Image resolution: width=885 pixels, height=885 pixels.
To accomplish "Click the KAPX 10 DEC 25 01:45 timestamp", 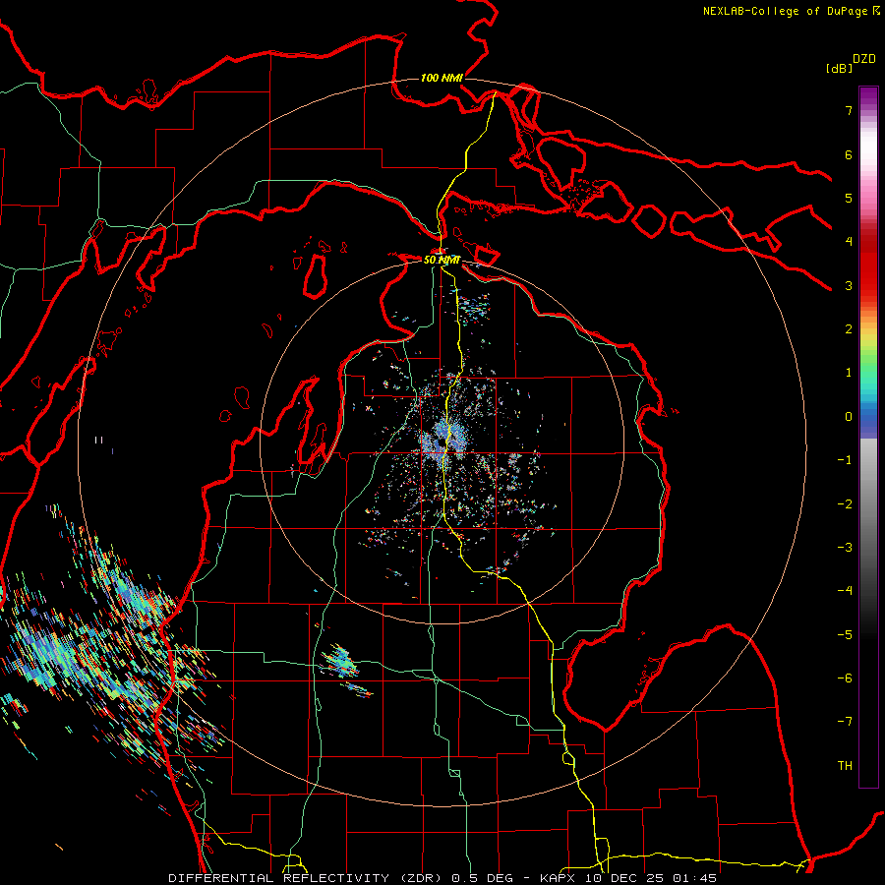I will point(628,878).
